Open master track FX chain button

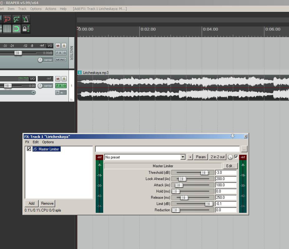(59, 53)
